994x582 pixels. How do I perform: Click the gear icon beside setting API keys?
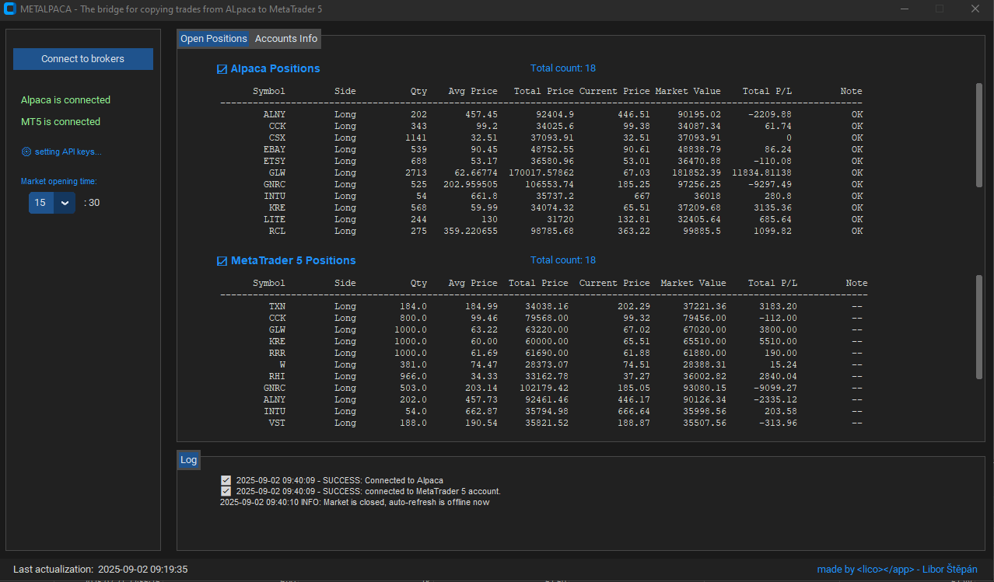(x=26, y=152)
